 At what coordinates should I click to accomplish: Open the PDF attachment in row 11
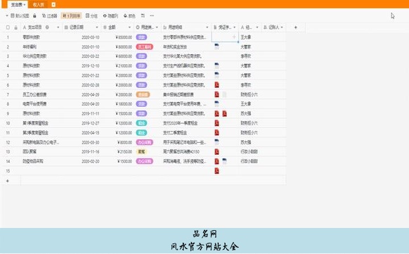coord(216,132)
